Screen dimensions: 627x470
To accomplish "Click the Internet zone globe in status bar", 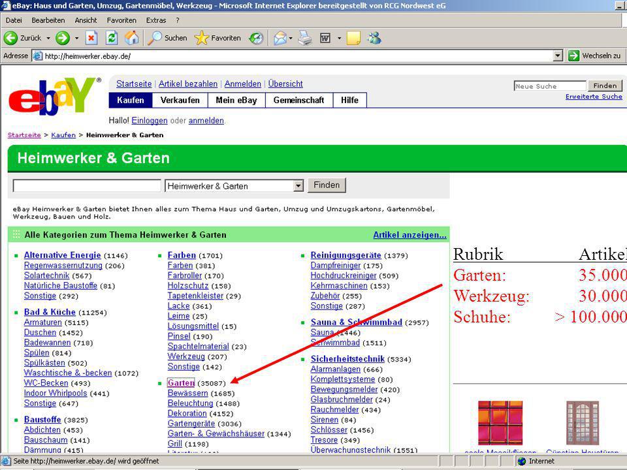I will pyautogui.click(x=521, y=462).
